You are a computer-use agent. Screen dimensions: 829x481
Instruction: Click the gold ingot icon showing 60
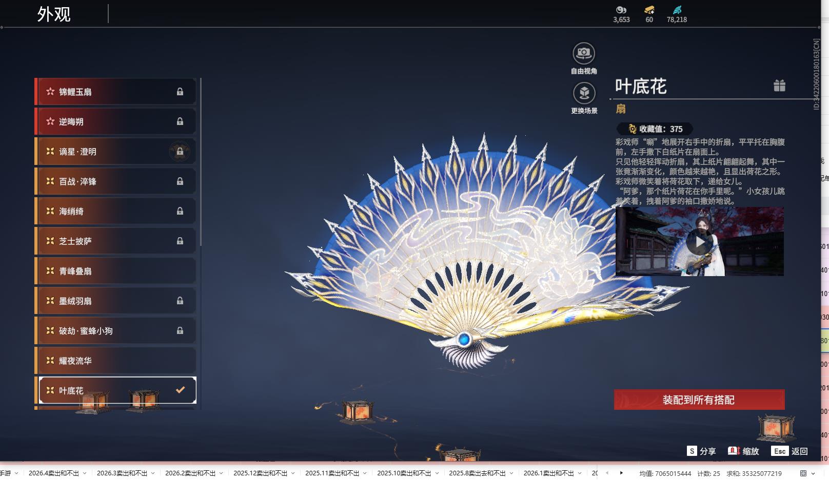(x=648, y=9)
